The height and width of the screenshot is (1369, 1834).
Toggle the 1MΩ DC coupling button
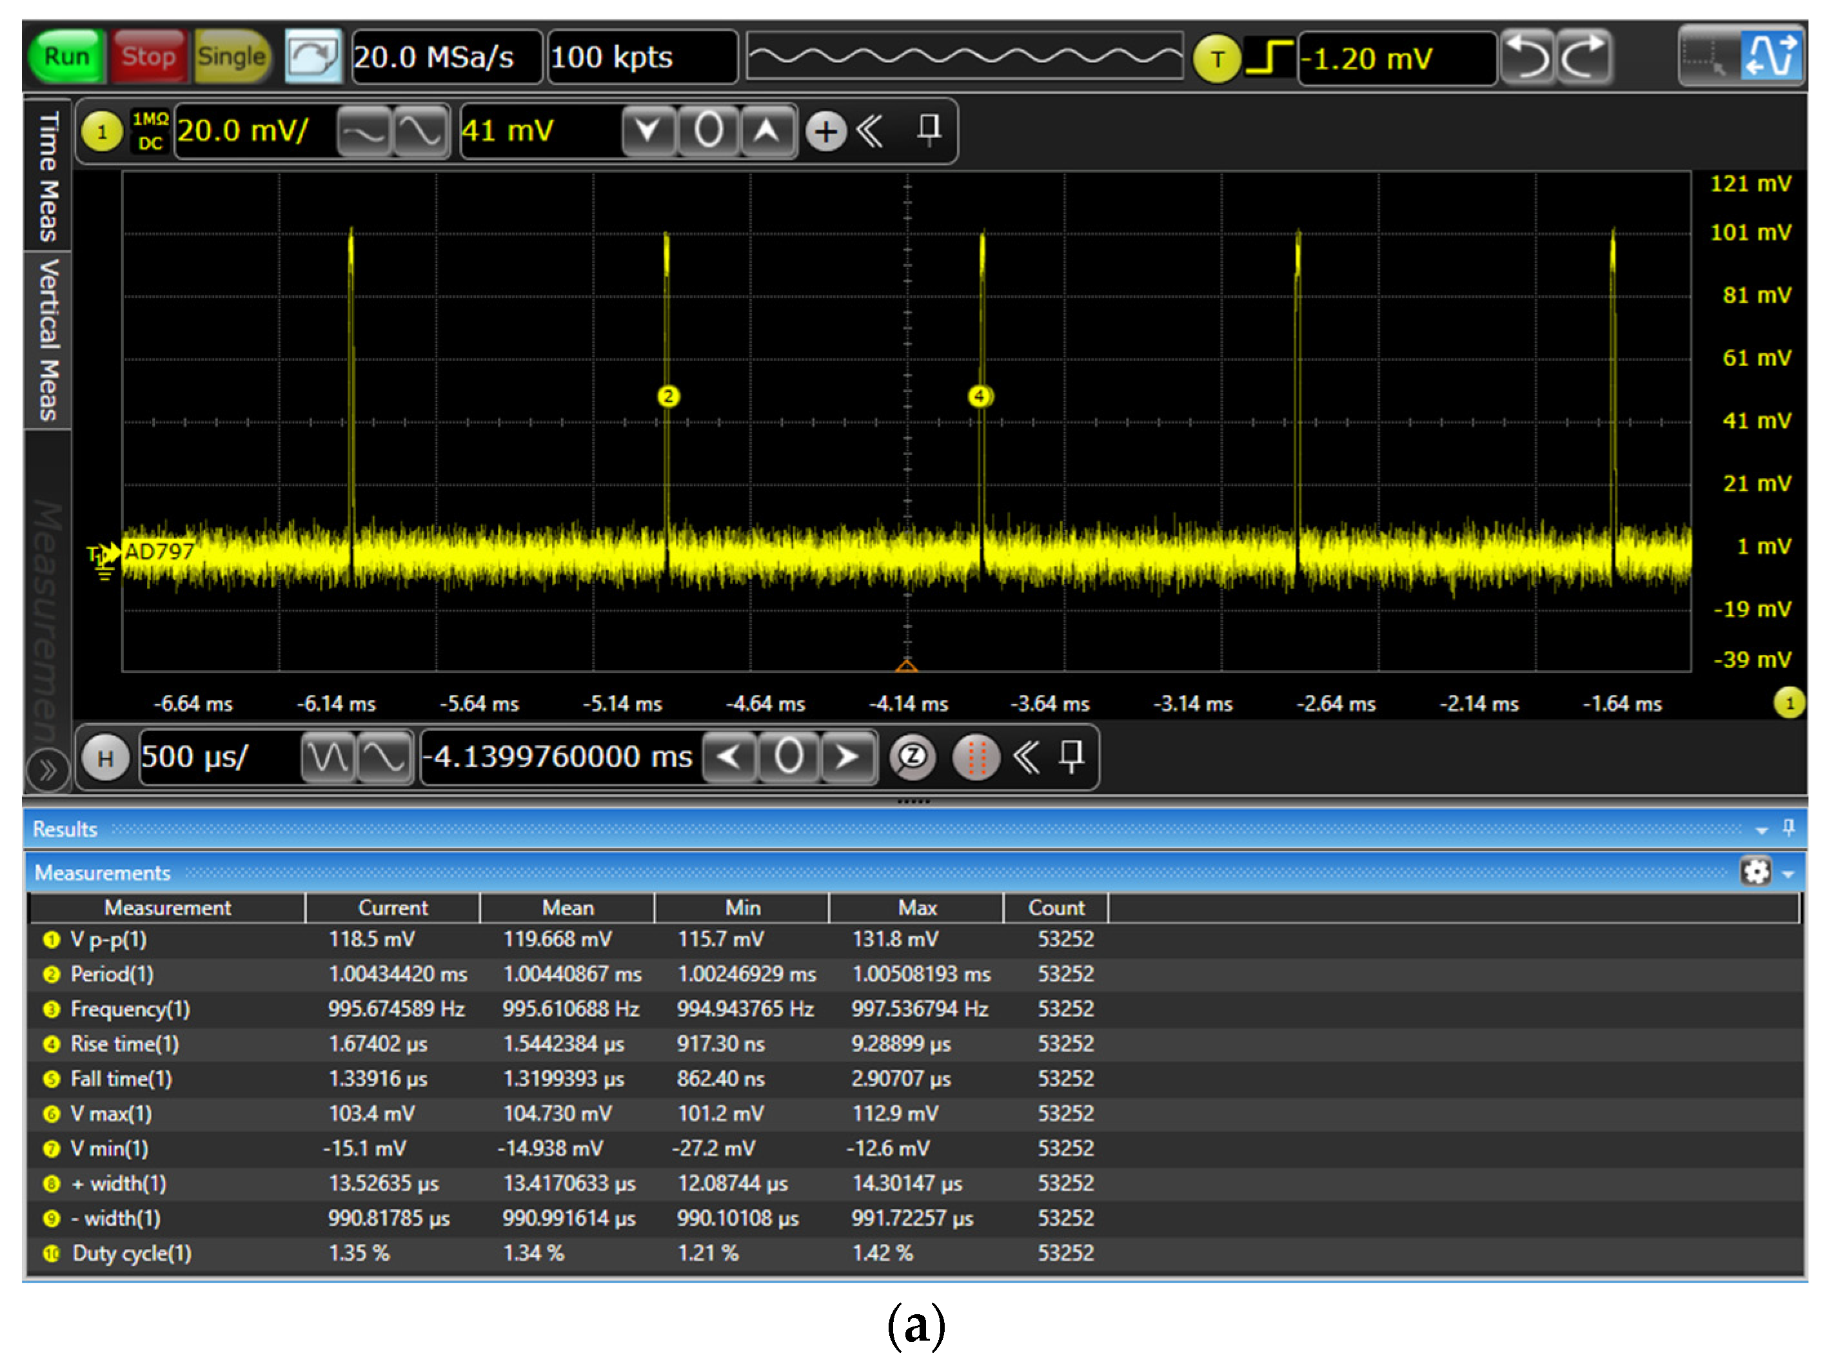pyautogui.click(x=150, y=131)
